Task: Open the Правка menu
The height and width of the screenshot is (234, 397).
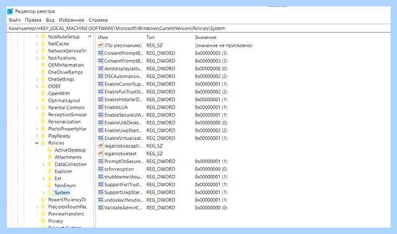Action: pyautogui.click(x=33, y=20)
